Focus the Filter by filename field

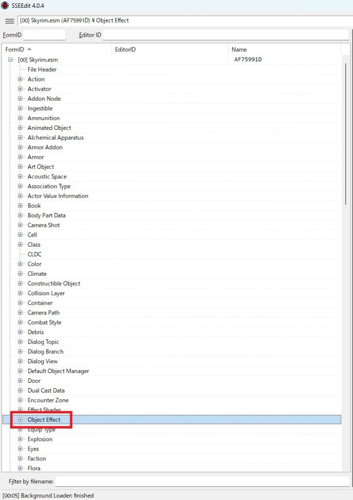[202, 481]
